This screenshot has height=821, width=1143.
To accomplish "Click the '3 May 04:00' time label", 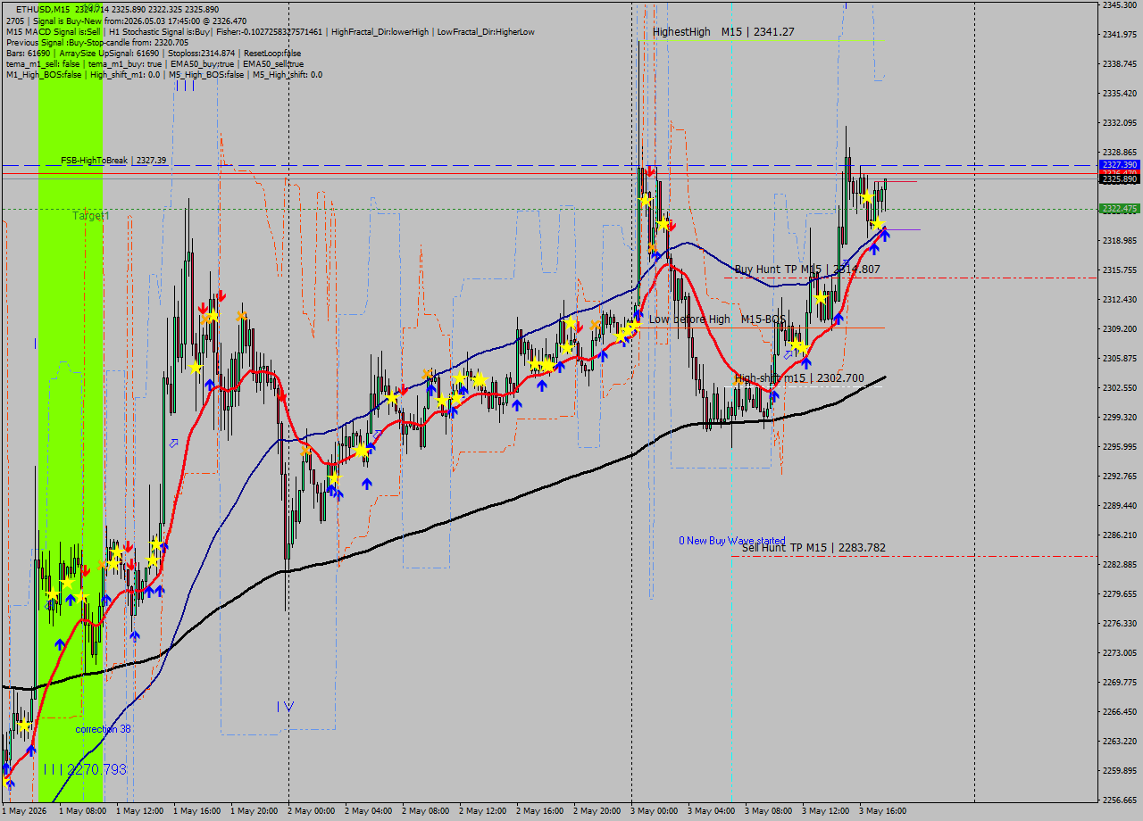I will (x=711, y=811).
